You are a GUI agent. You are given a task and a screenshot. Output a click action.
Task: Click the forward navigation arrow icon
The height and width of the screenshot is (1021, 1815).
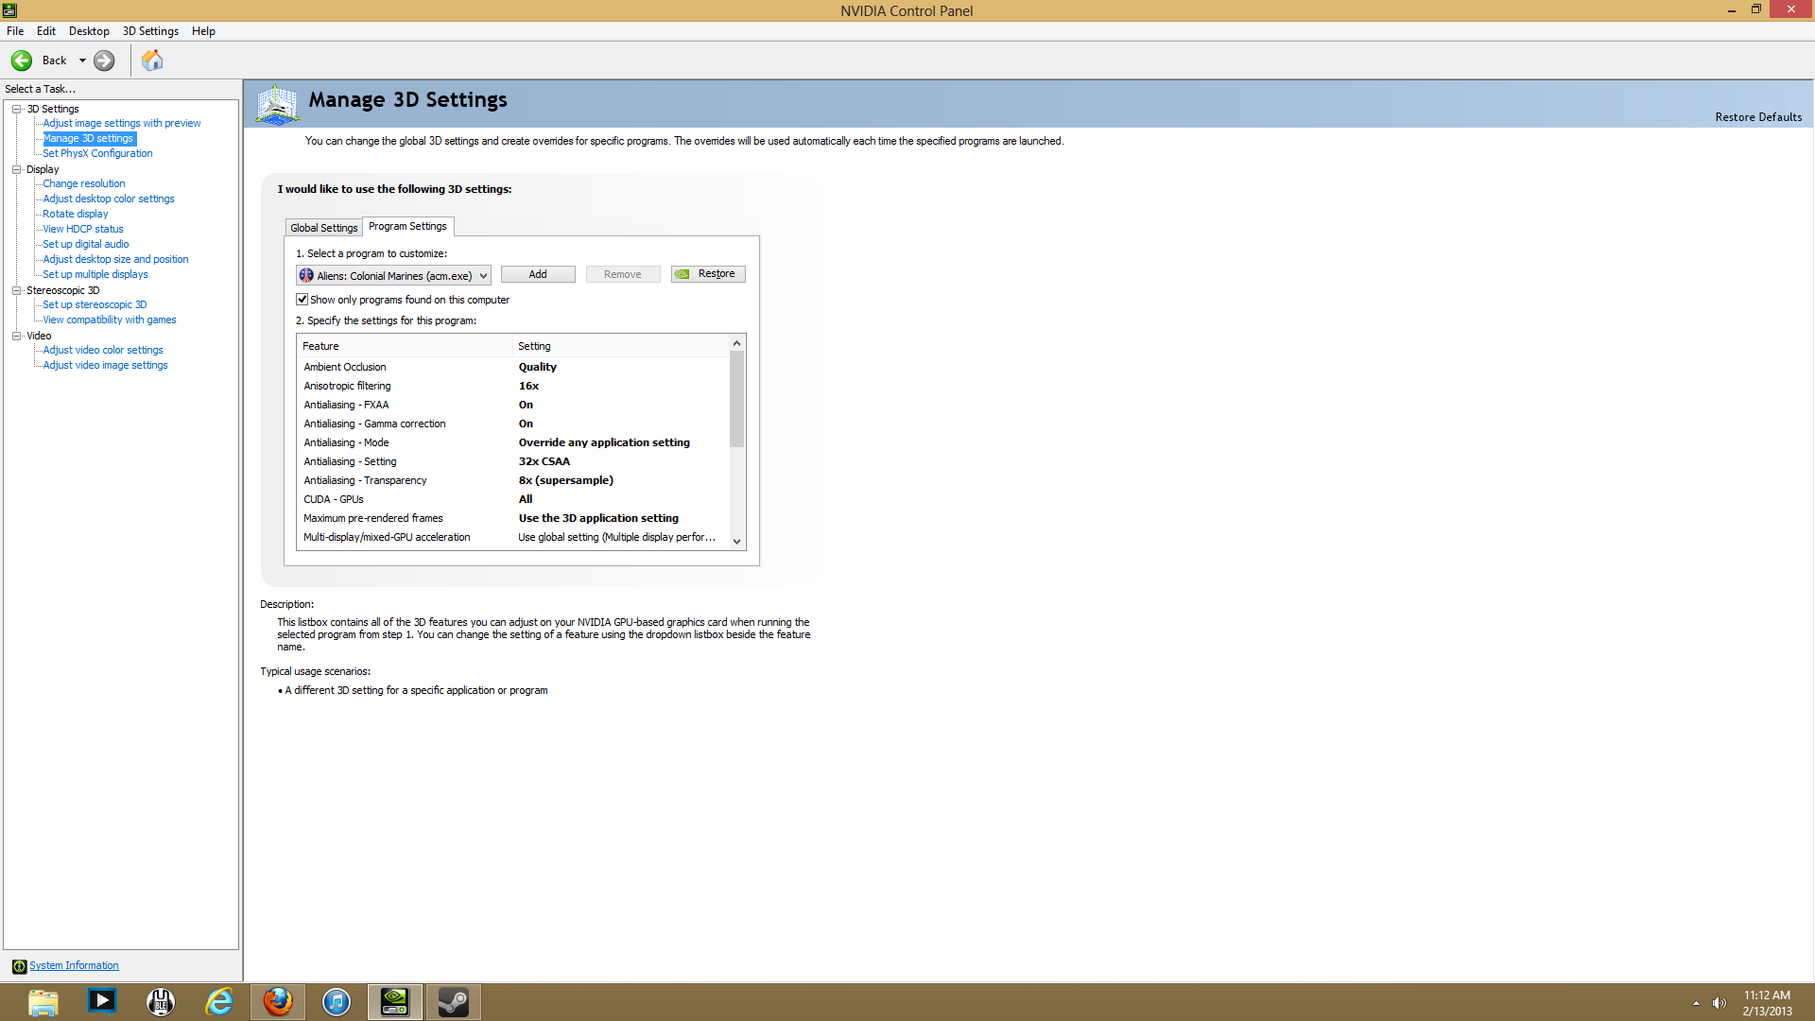(x=104, y=60)
